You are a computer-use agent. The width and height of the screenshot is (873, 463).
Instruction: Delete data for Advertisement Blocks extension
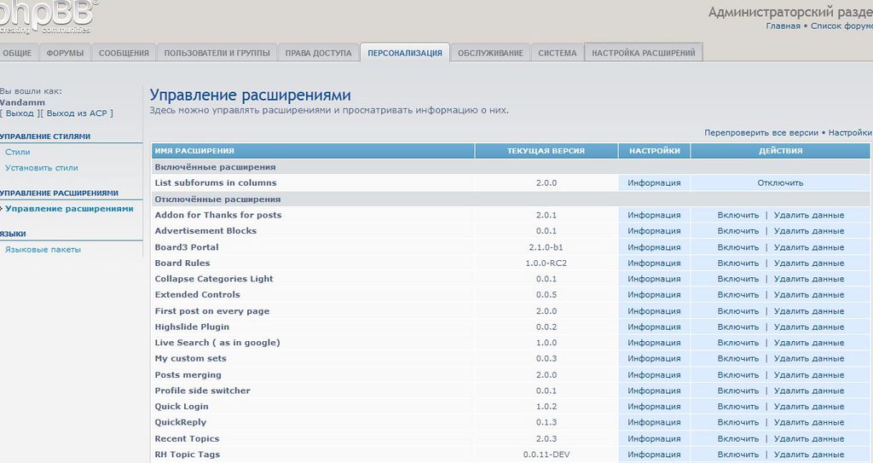[x=809, y=231]
